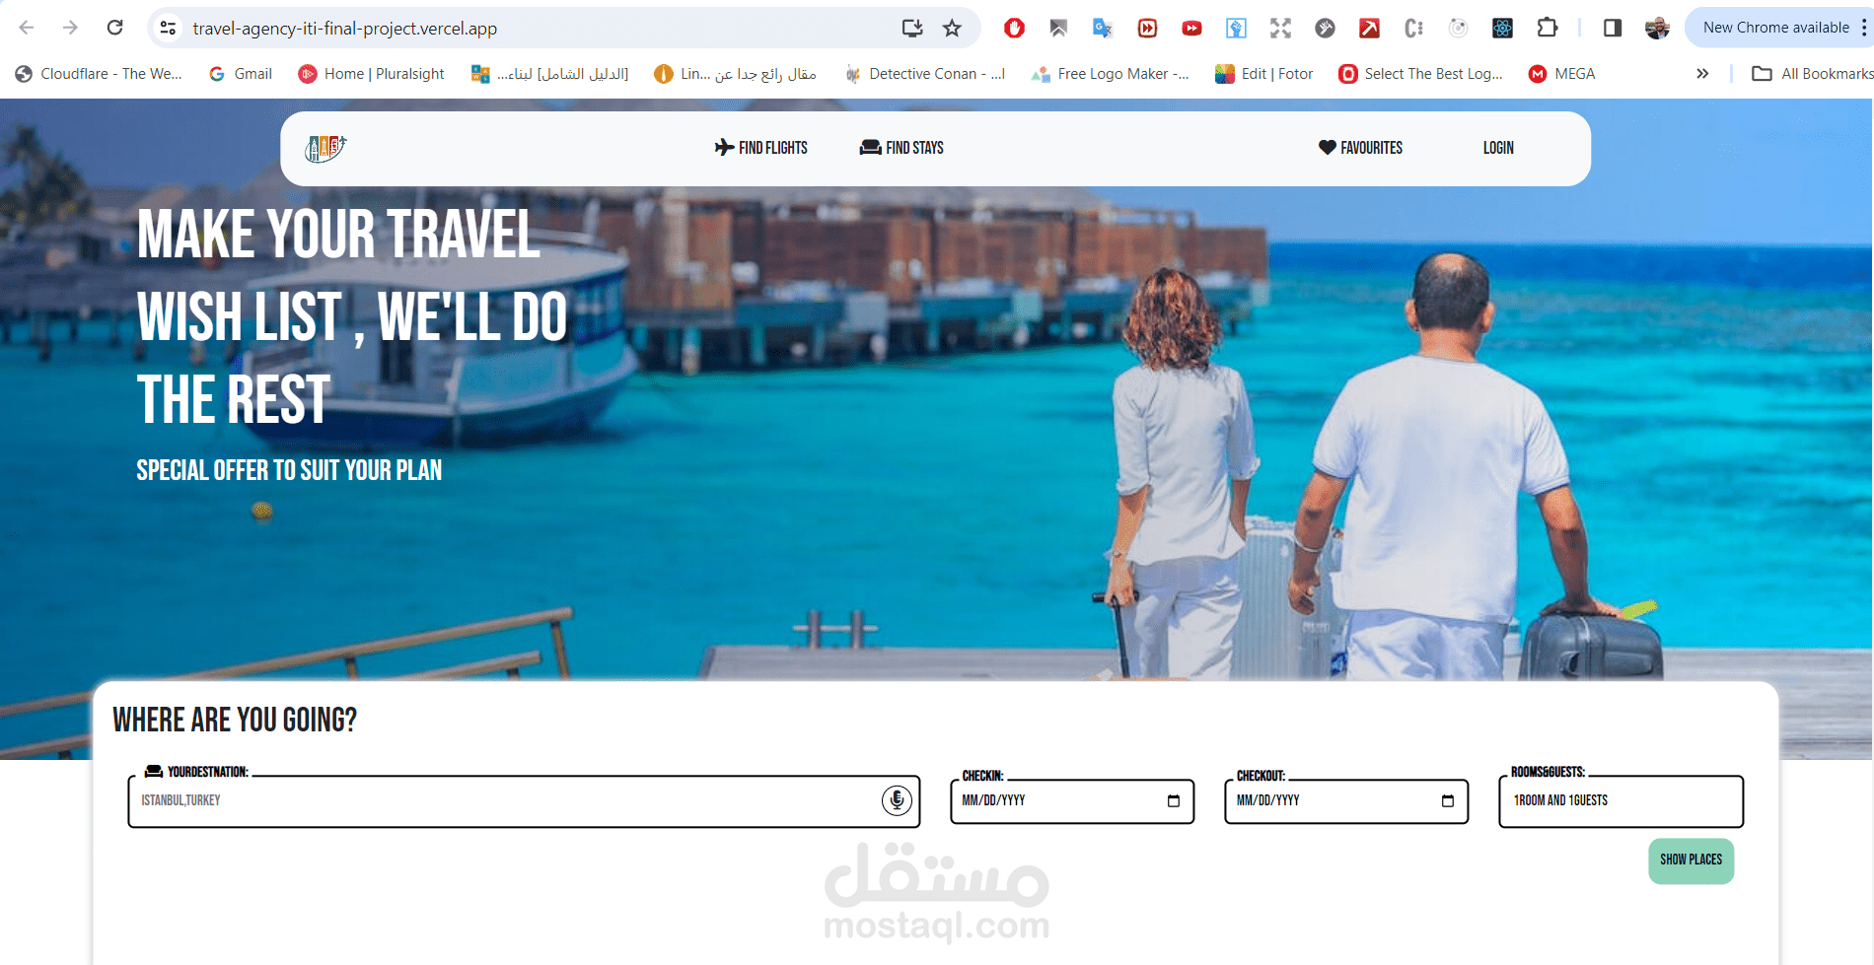Open the fullscreen arrows extension icon

click(x=1280, y=28)
